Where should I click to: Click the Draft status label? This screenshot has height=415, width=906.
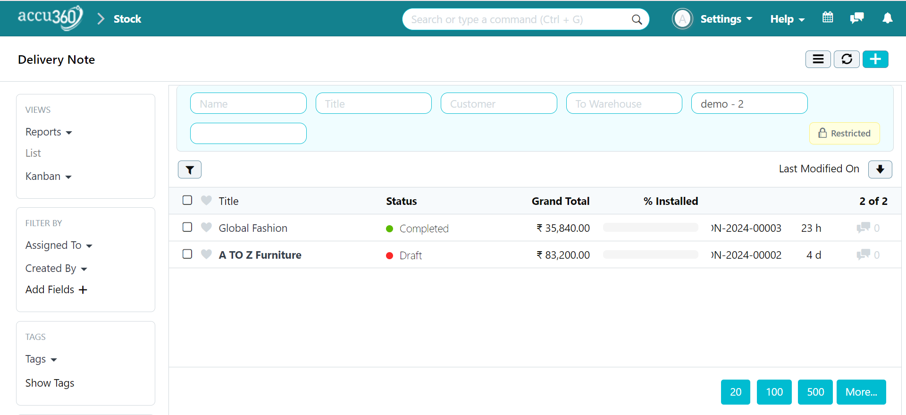[411, 255]
